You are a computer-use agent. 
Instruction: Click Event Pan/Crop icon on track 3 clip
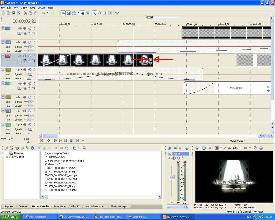(150, 59)
